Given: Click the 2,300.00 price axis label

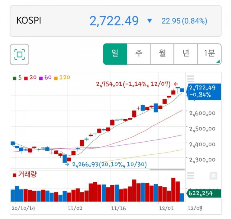Looking at the screenshot, I should tap(202, 160).
